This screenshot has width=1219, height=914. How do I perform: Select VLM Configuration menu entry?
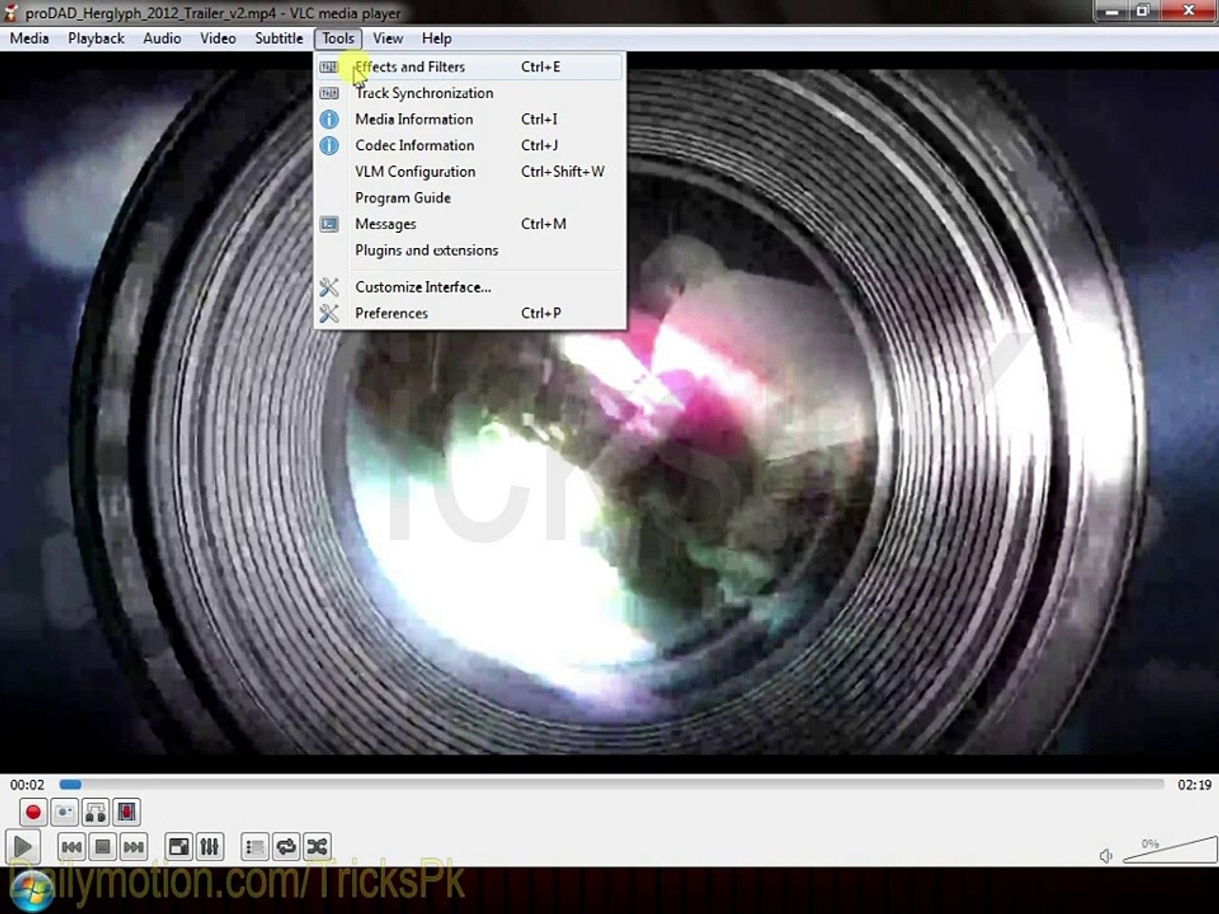[x=470, y=172]
